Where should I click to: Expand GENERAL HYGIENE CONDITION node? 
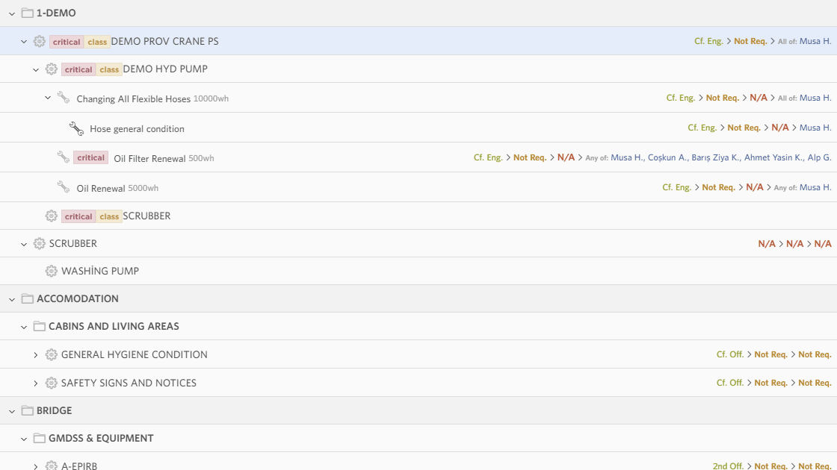click(x=36, y=355)
